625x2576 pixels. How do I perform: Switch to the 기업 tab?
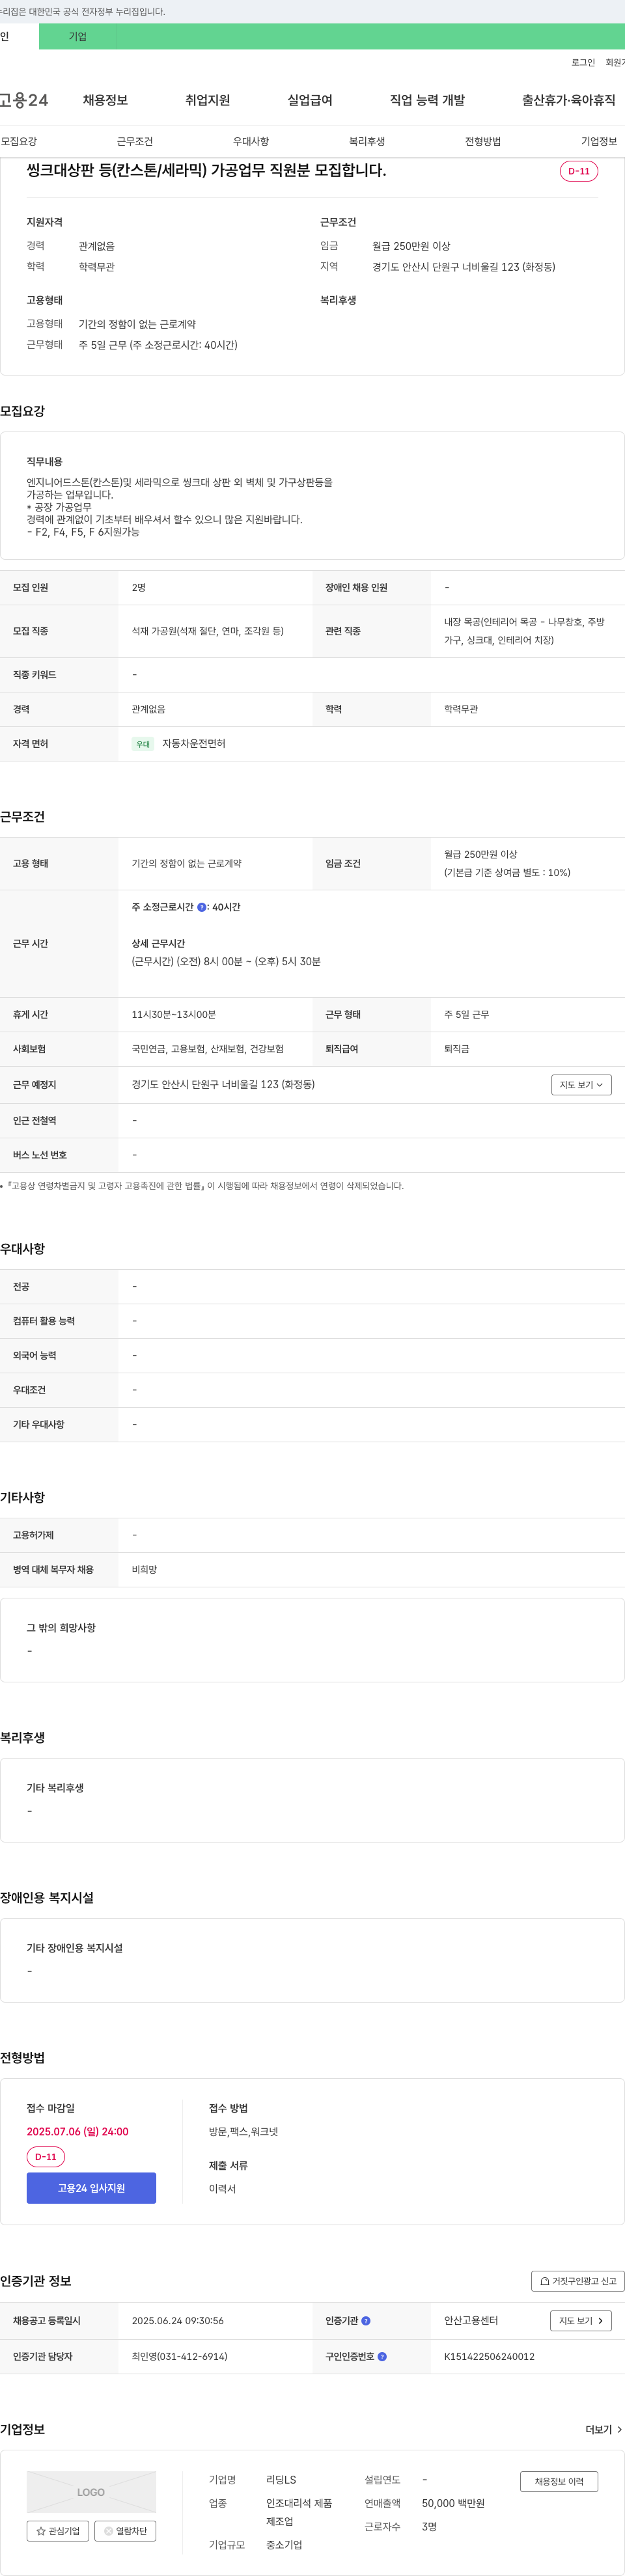pyautogui.click(x=77, y=37)
